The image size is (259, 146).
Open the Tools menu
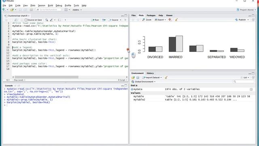[x=76, y=5]
